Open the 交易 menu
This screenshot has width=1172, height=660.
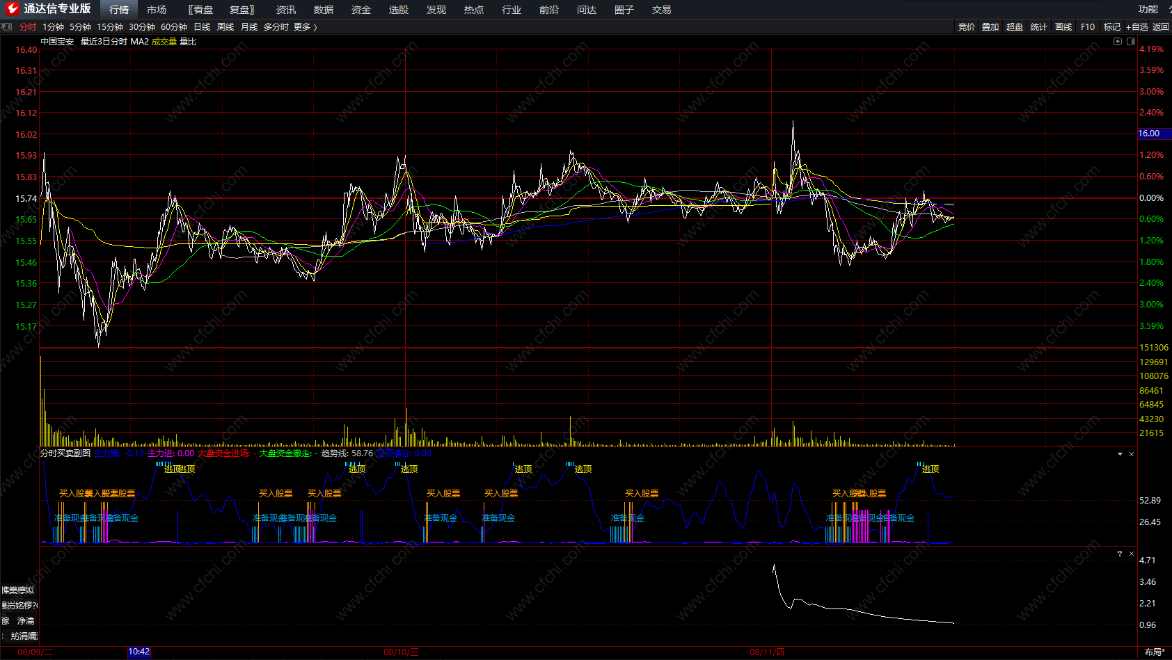[x=662, y=10]
